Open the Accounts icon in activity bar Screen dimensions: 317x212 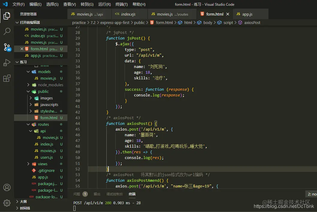(x=7, y=187)
